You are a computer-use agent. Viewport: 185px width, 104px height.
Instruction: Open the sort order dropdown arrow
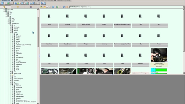click(x=59, y=7)
